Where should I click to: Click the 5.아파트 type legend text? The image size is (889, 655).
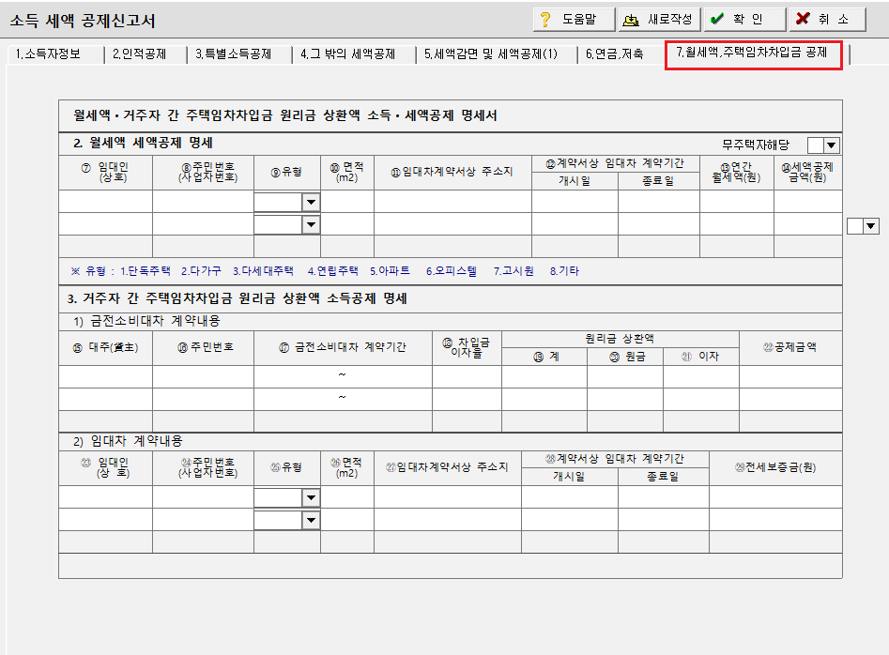pyautogui.click(x=391, y=271)
